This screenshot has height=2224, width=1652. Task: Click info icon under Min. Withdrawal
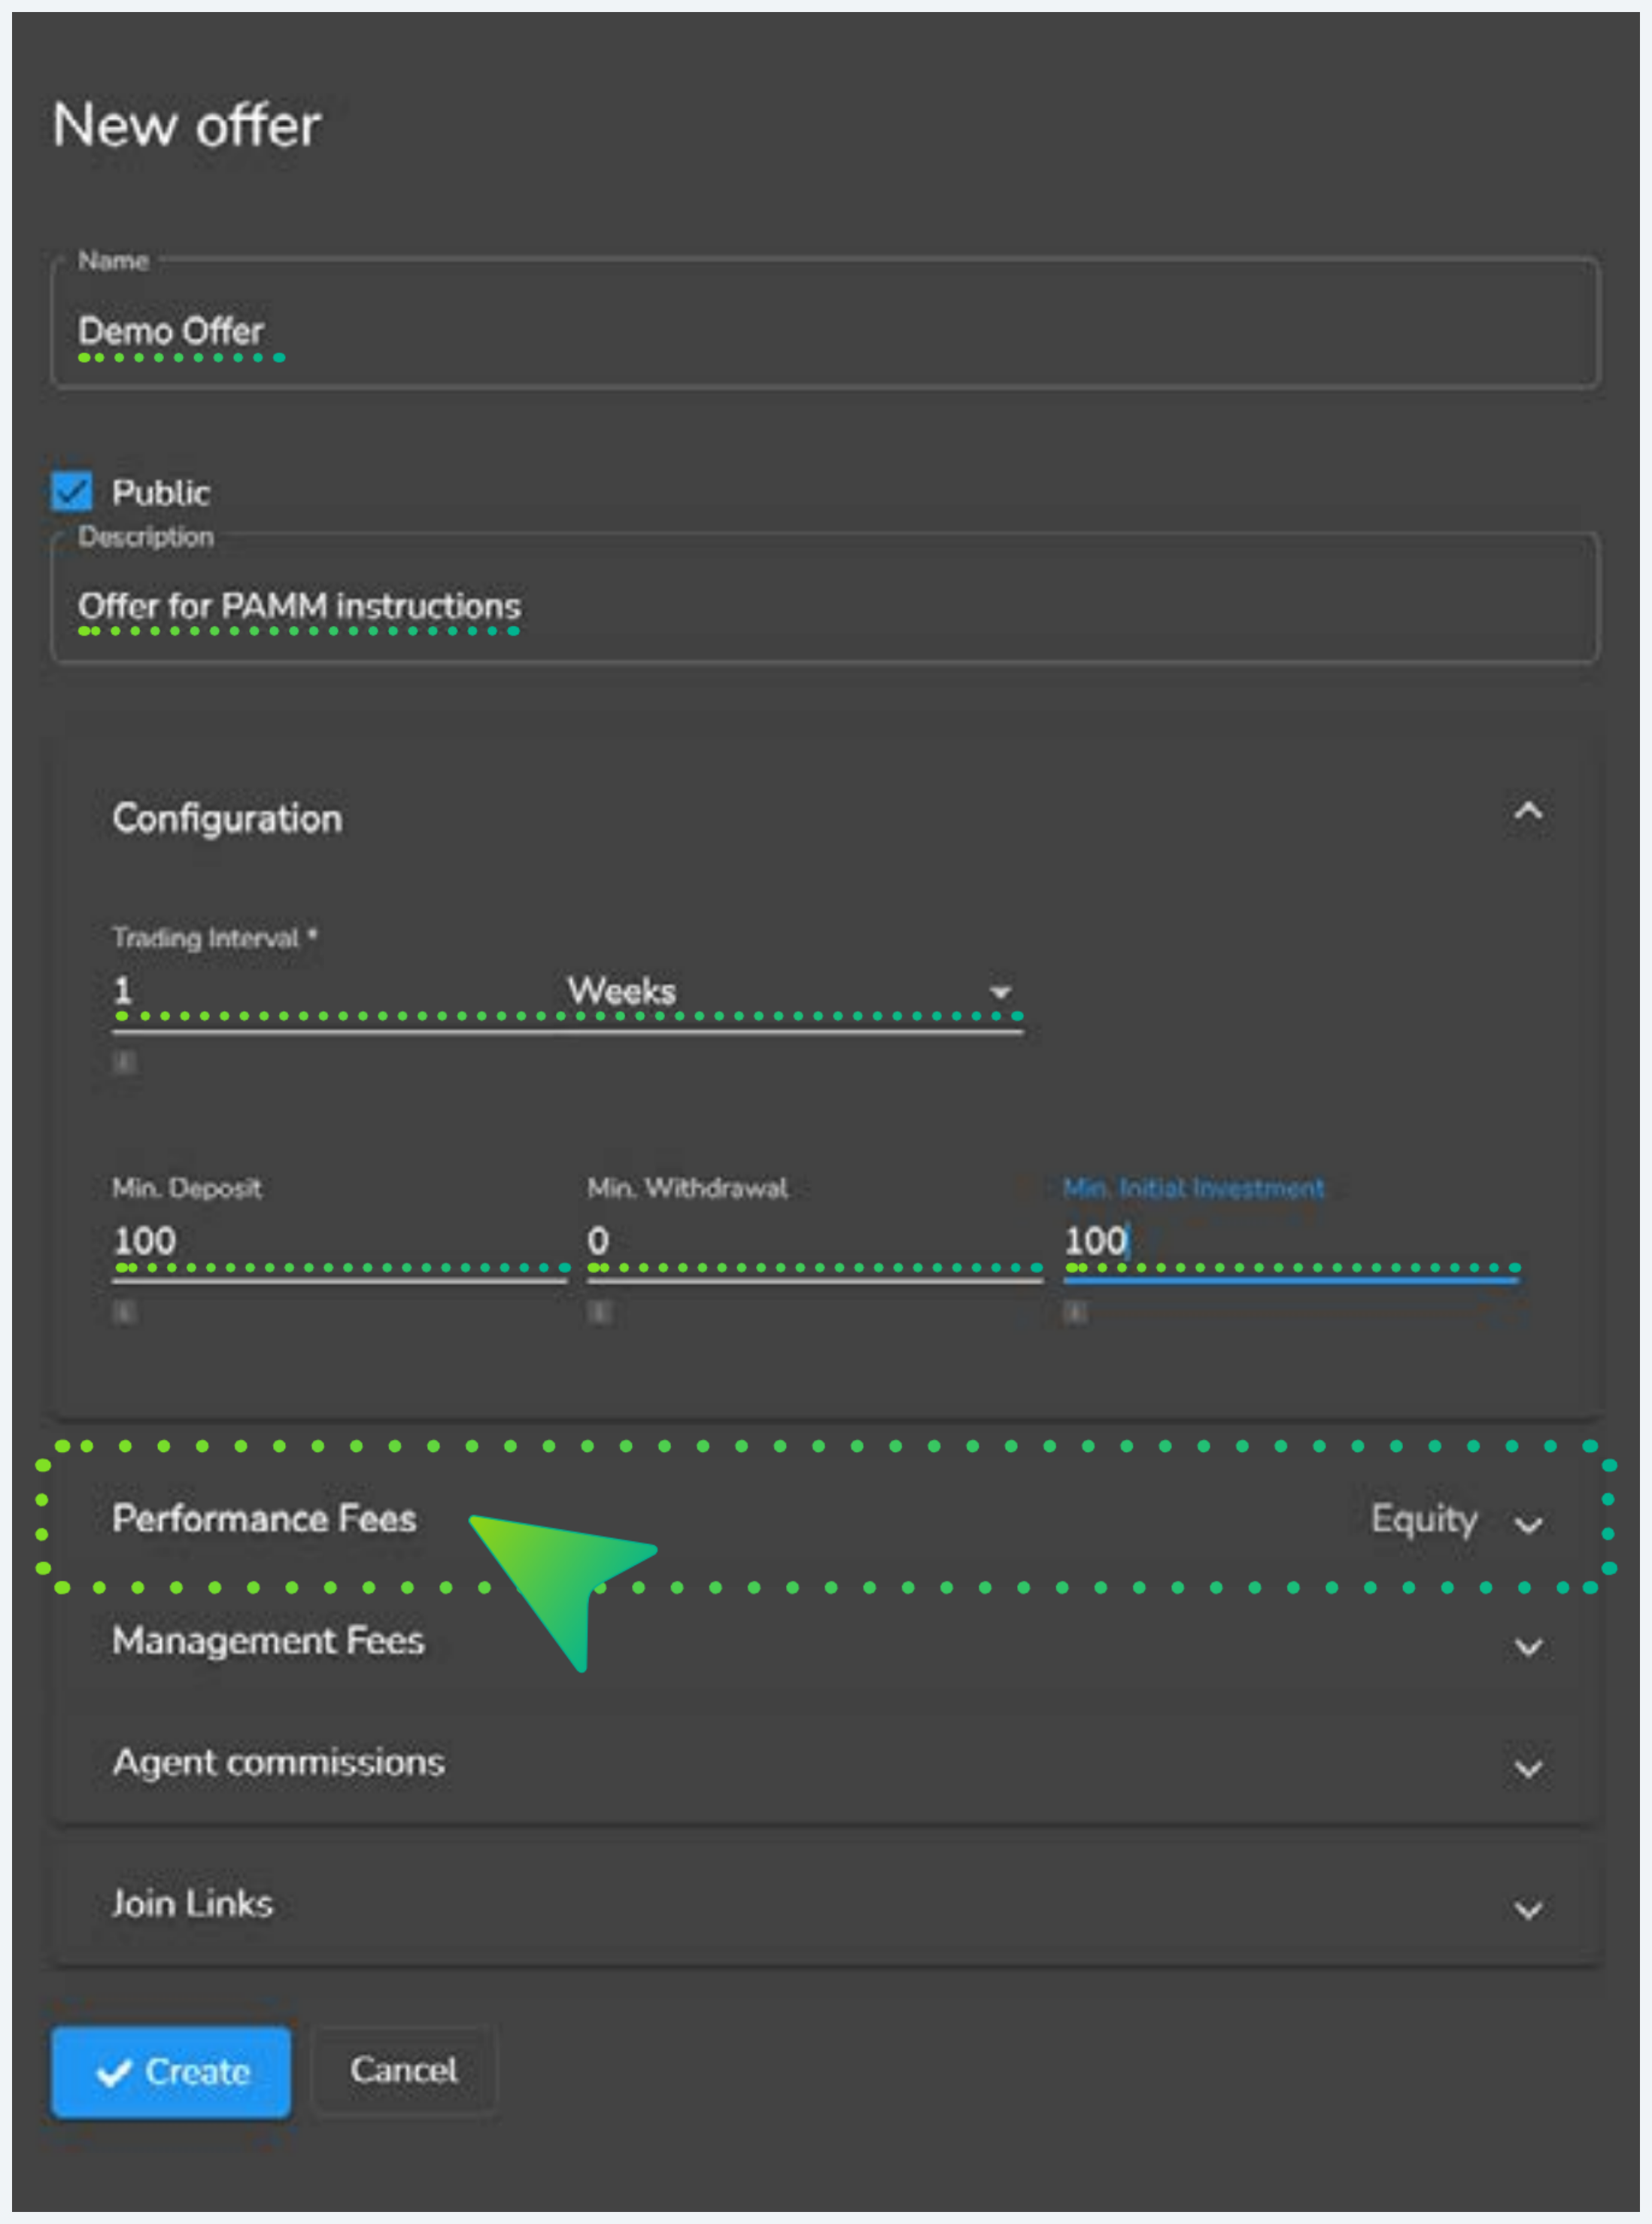pos(599,1311)
